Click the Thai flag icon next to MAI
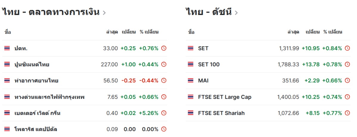The width and height of the screenshot is (357, 137). tap(191, 81)
